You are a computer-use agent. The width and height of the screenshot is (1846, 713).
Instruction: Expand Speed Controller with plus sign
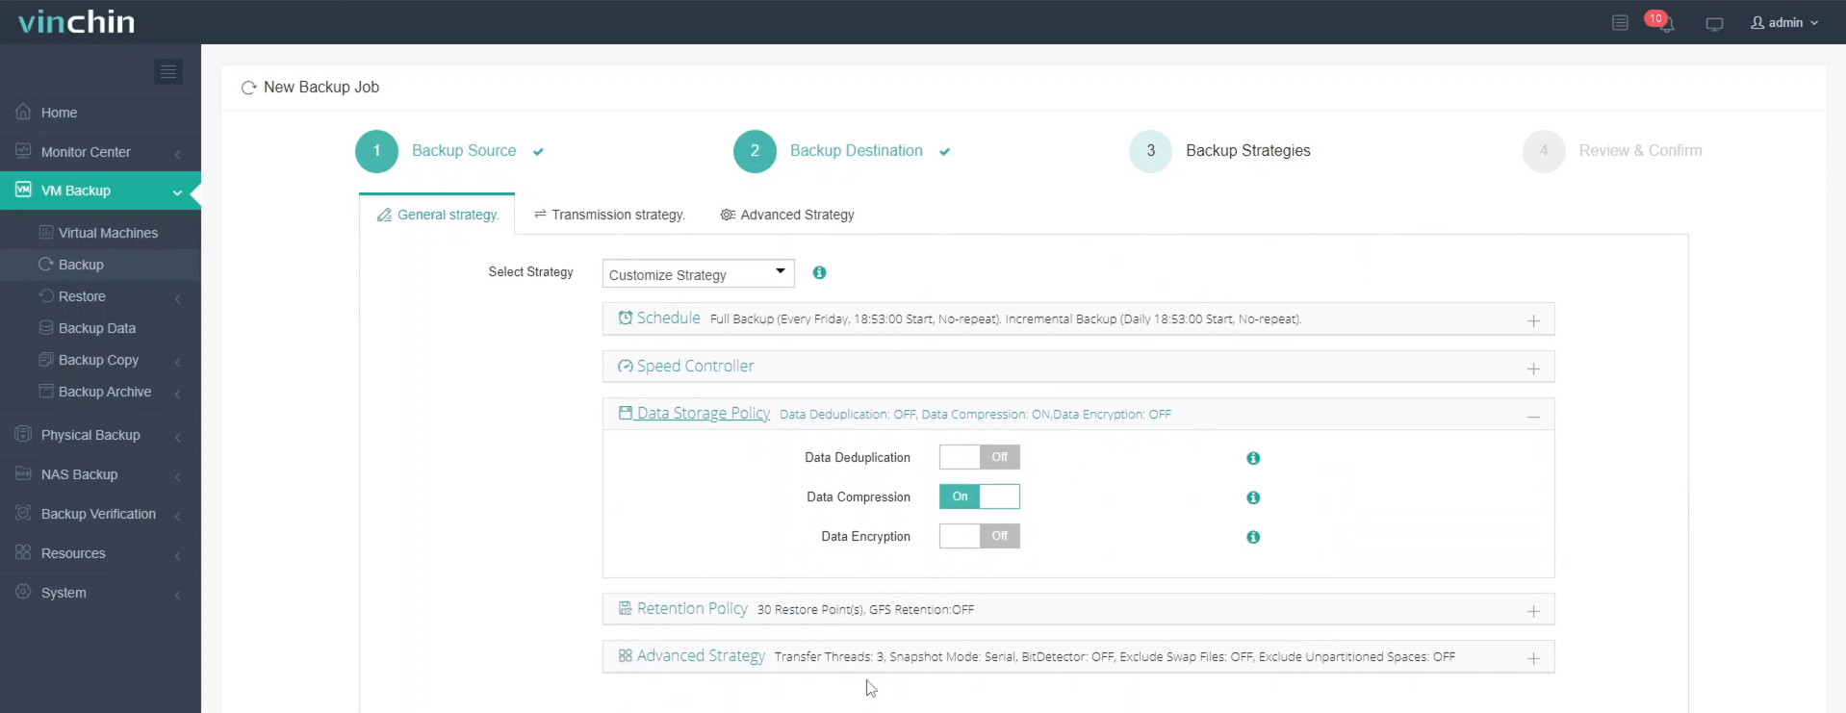coord(1533,369)
